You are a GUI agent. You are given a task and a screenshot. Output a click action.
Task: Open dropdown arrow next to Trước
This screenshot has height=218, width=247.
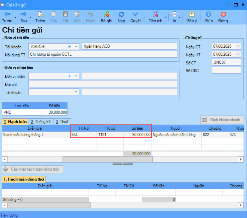click(x=16, y=17)
